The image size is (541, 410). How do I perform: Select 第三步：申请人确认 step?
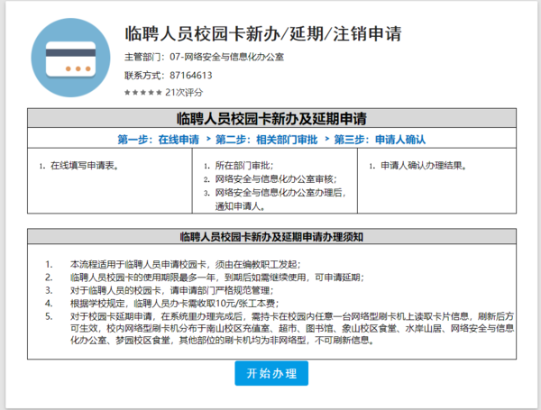click(x=380, y=140)
